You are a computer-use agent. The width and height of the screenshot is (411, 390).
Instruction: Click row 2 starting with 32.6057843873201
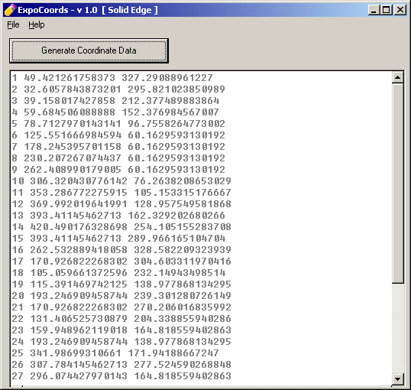[118, 89]
